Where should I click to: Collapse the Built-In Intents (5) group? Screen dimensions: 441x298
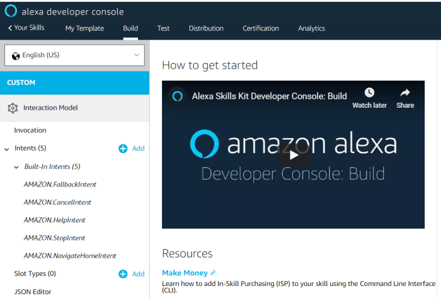(x=16, y=167)
